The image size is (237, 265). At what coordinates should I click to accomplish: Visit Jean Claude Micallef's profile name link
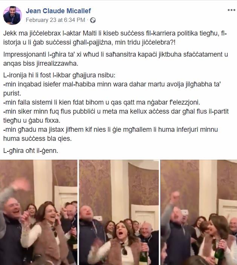point(58,11)
